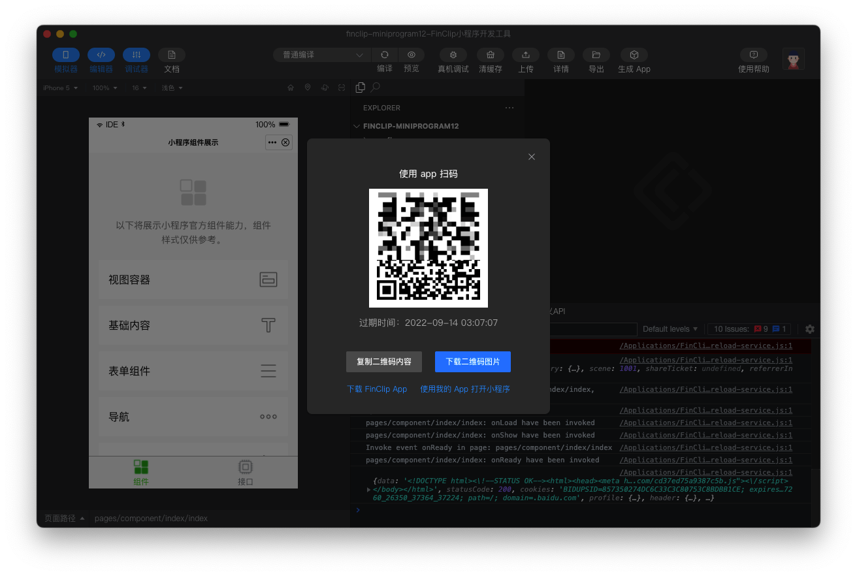
Task: Open the 基础内容 list item
Action: [193, 325]
